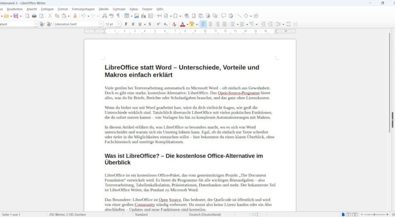Screen dimensions: 395x217
Task: Open Find and Replace
Action: [104, 16]
